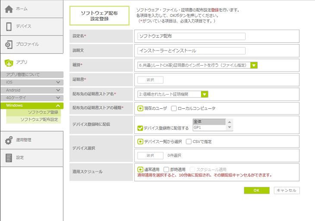Click the Profile gear icon

click(9, 44)
